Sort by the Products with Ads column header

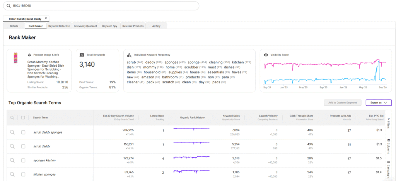pos(340,116)
